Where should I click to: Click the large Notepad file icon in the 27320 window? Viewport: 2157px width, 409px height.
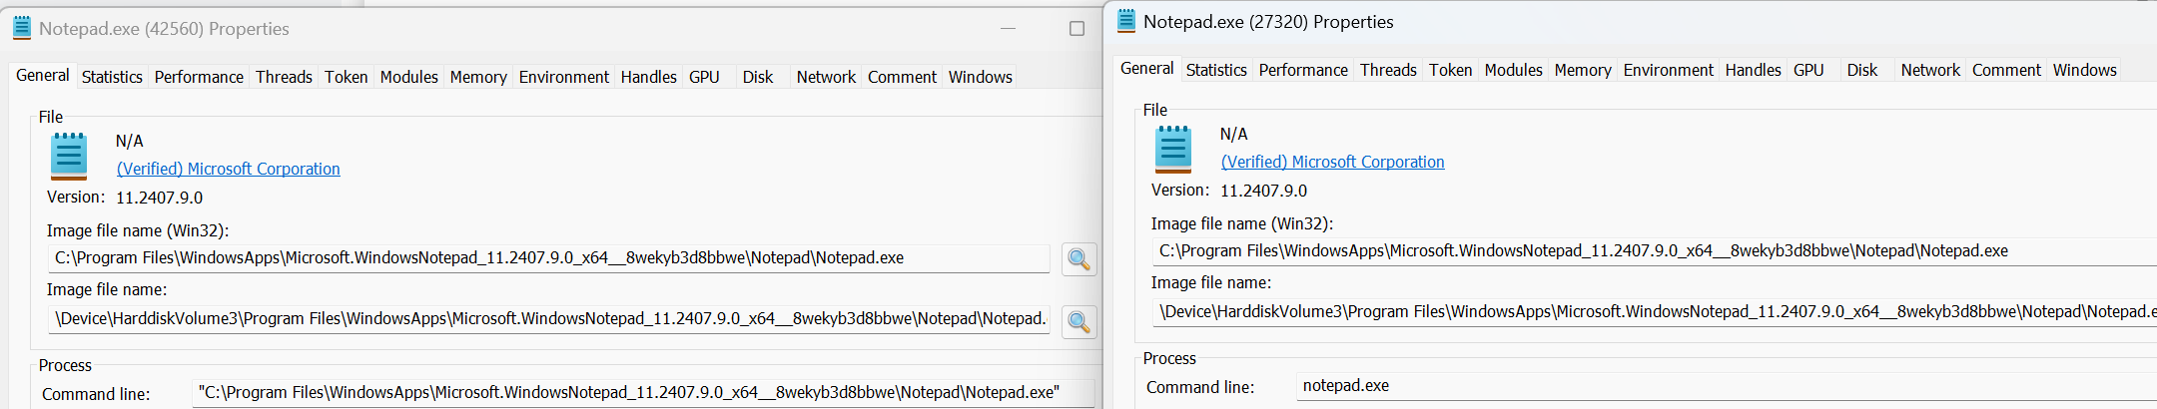click(1173, 149)
